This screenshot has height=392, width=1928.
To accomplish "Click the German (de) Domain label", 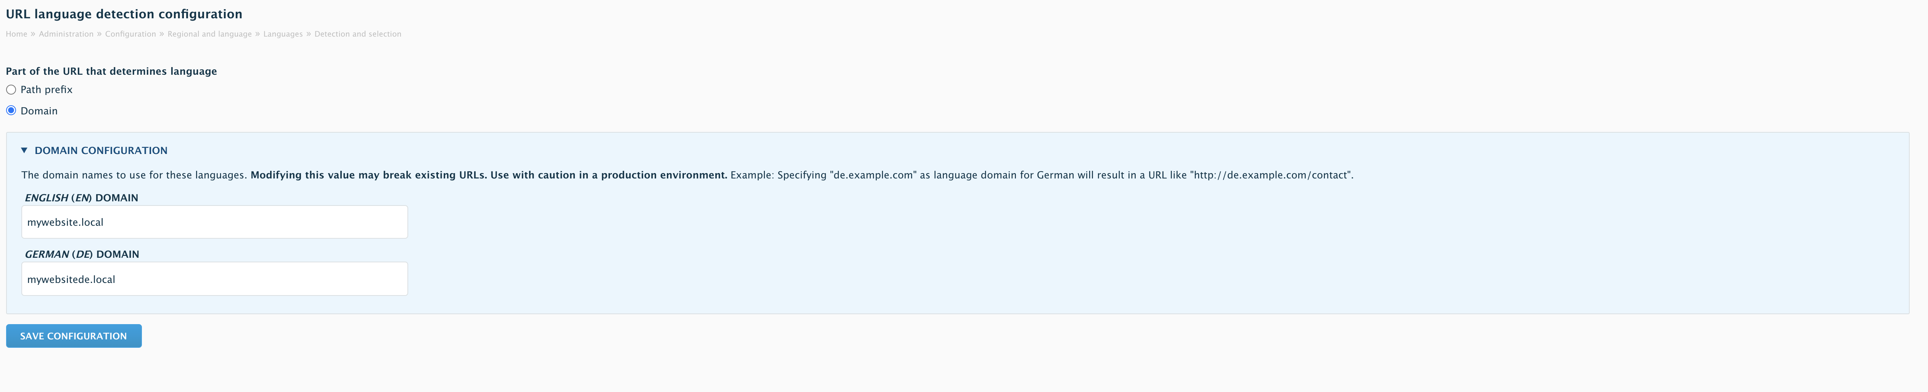I will tap(82, 254).
